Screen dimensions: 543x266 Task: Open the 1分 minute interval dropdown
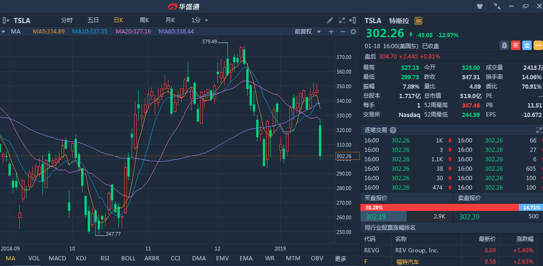pyautogui.click(x=200, y=20)
